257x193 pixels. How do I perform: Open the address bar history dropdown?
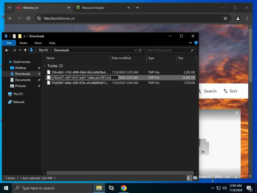136,50
